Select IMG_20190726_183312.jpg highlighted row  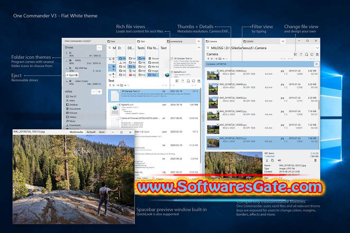pyautogui.click(x=262, y=143)
